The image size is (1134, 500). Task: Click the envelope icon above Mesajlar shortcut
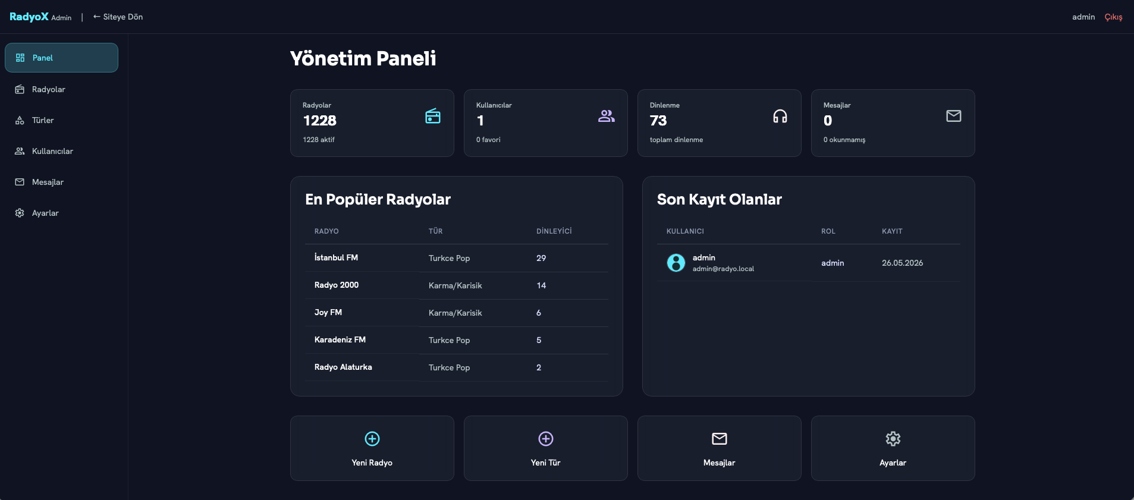[720, 439]
